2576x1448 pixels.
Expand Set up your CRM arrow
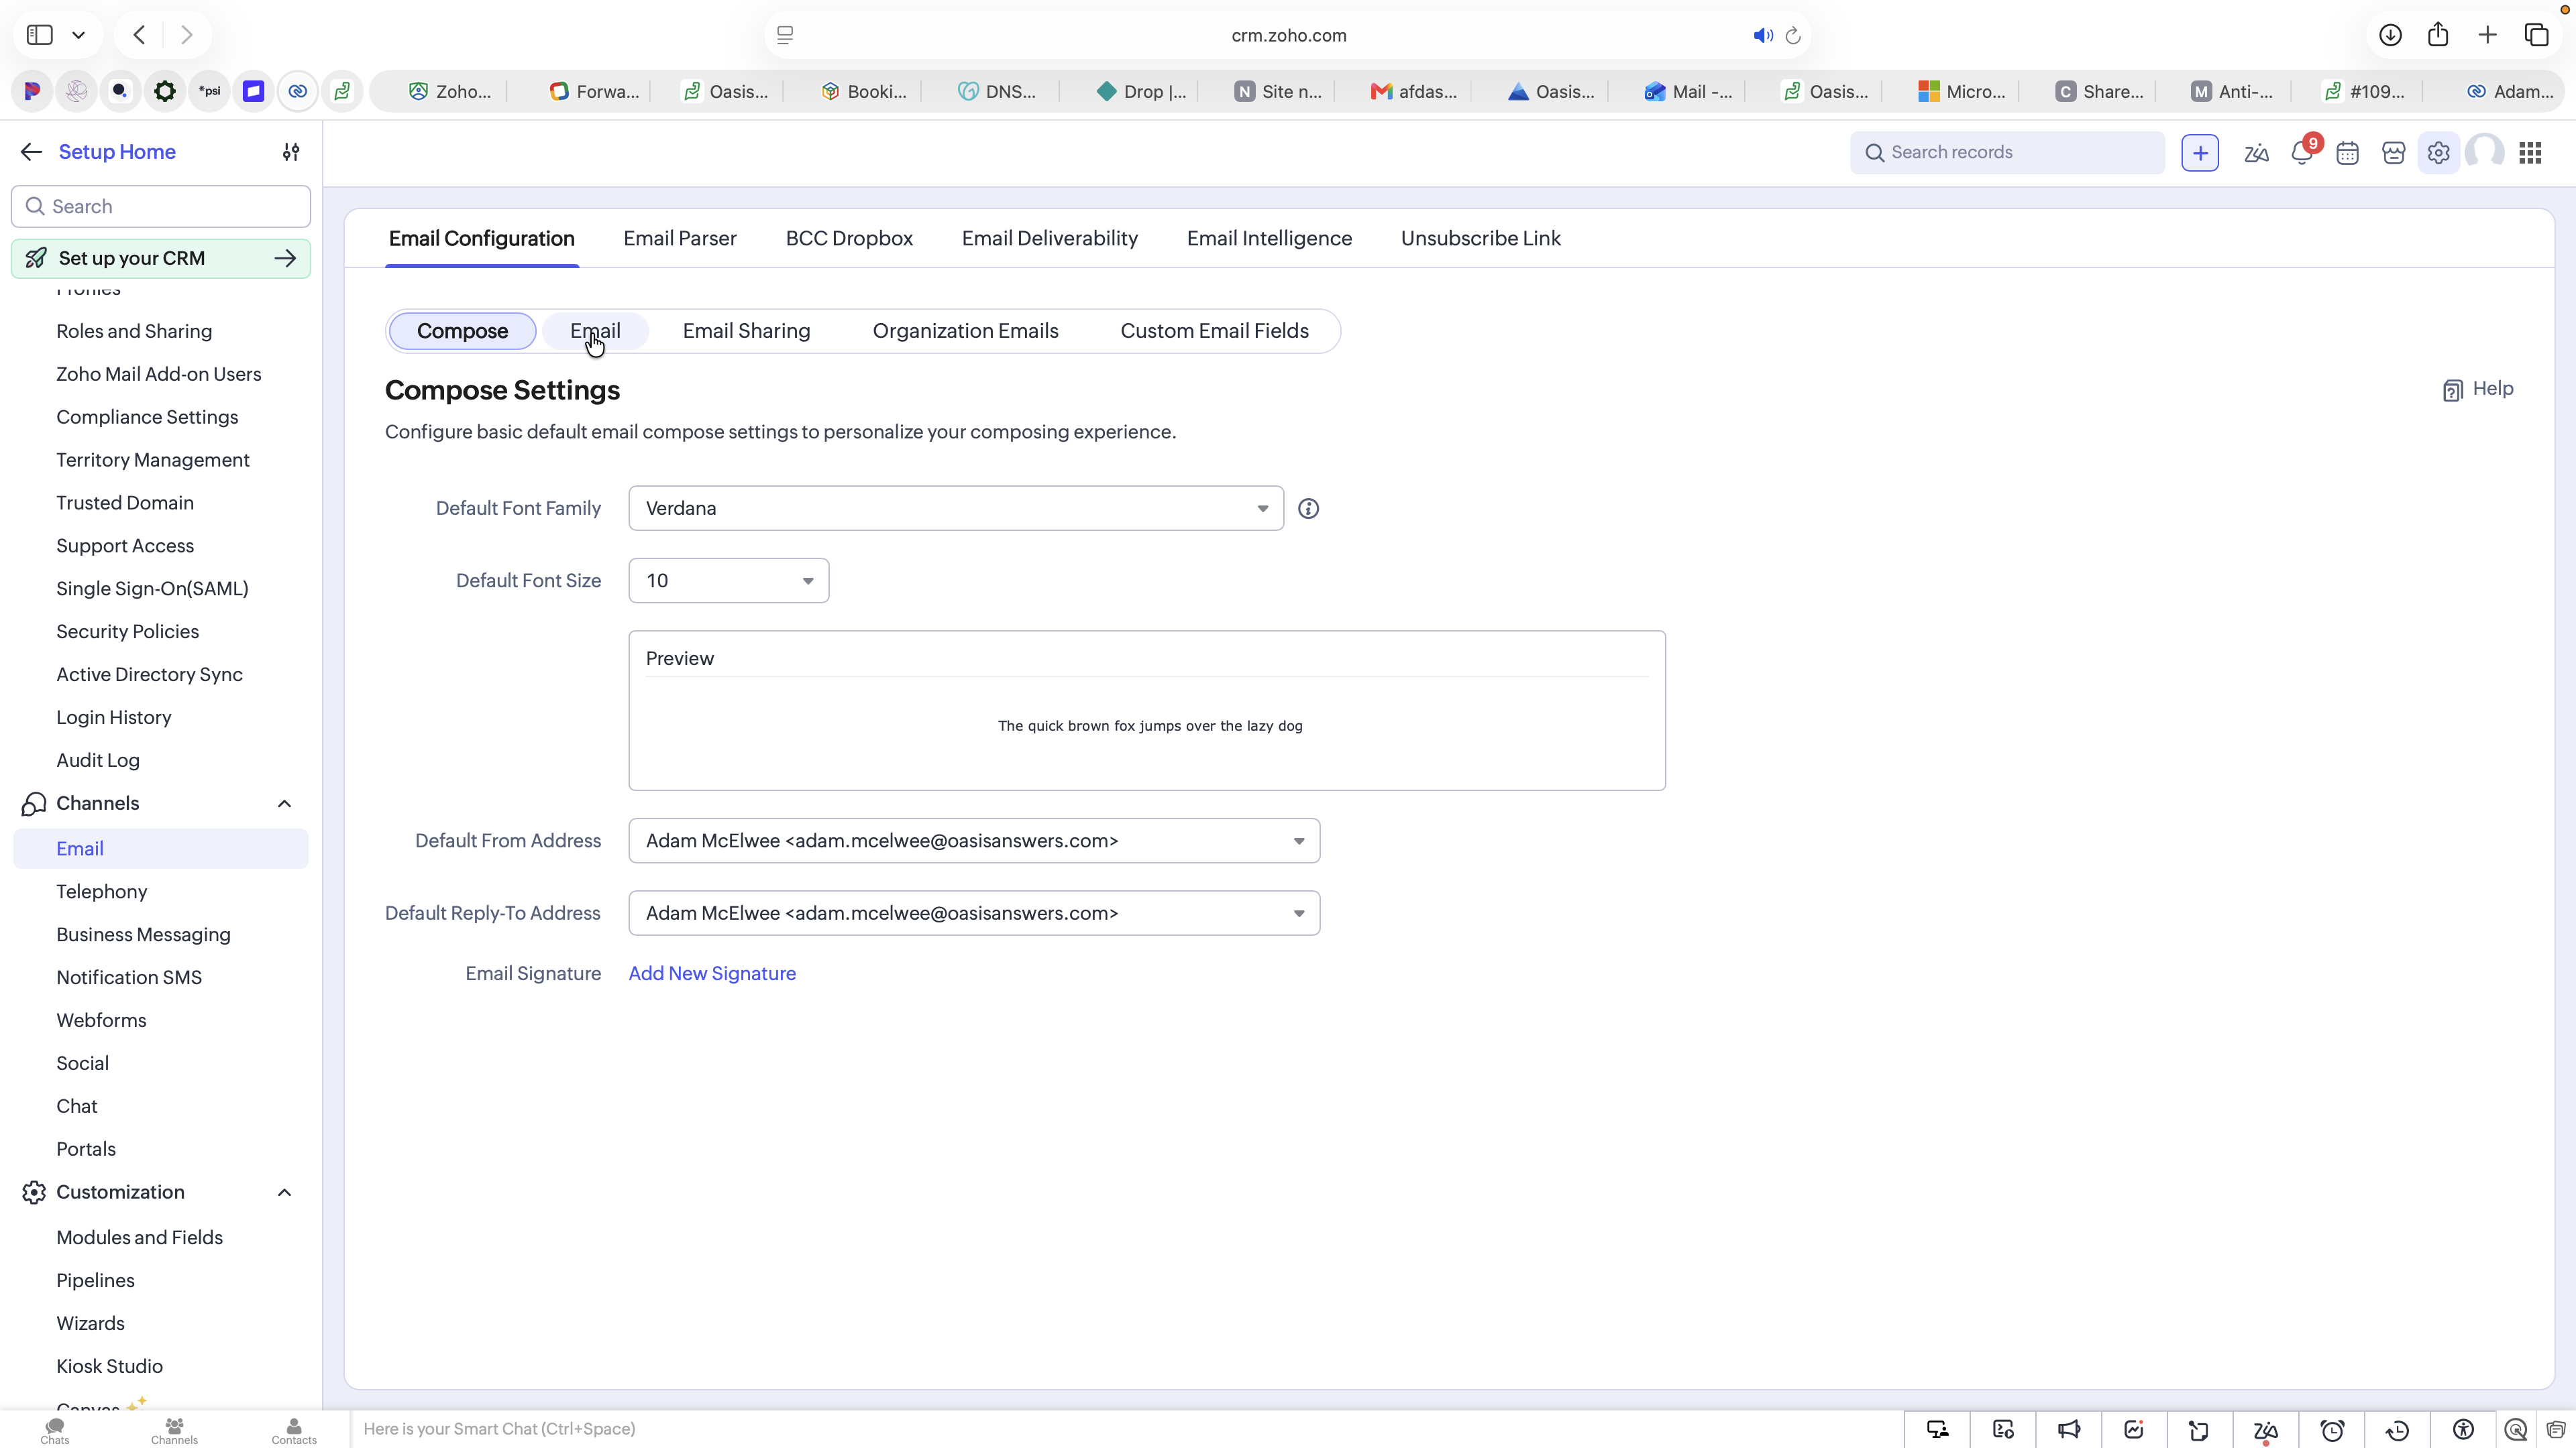[285, 258]
